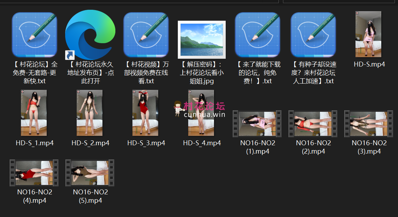
Task: Click the label 【村花论坛永久地址发布页】-点此打开
Action: (90, 72)
